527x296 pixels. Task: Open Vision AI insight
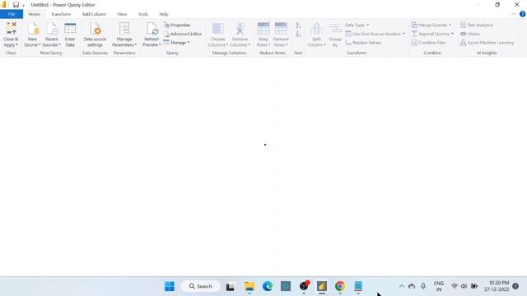(470, 34)
